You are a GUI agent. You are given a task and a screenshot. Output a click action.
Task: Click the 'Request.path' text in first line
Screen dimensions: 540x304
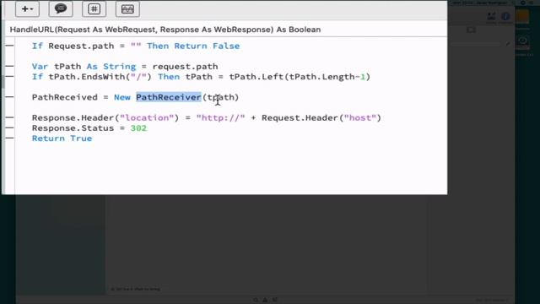point(81,46)
